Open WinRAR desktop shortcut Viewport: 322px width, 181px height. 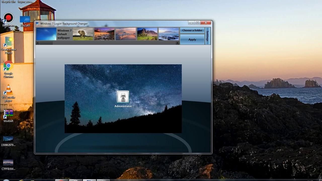tap(9, 116)
